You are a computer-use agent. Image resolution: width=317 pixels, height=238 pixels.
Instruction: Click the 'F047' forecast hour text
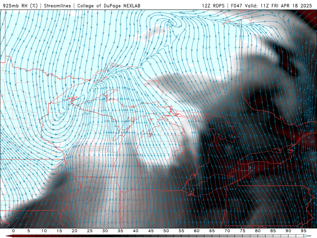[237, 6]
